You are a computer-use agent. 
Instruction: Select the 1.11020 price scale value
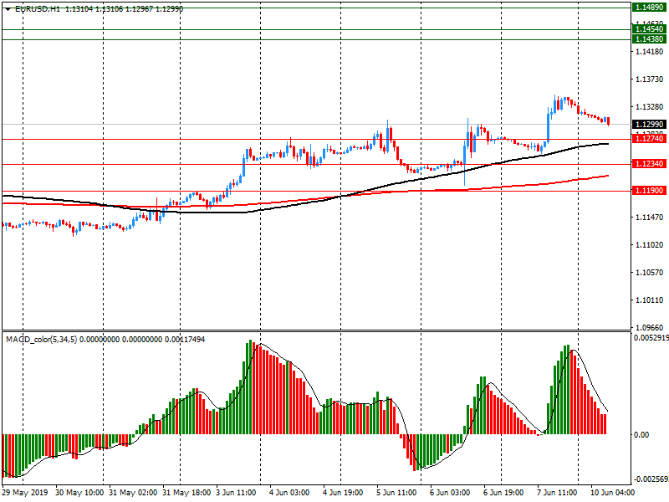[x=650, y=245]
